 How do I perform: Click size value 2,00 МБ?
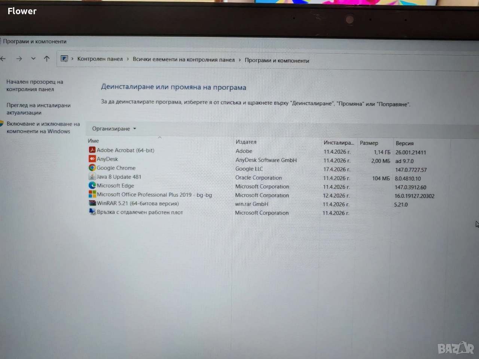coord(381,161)
